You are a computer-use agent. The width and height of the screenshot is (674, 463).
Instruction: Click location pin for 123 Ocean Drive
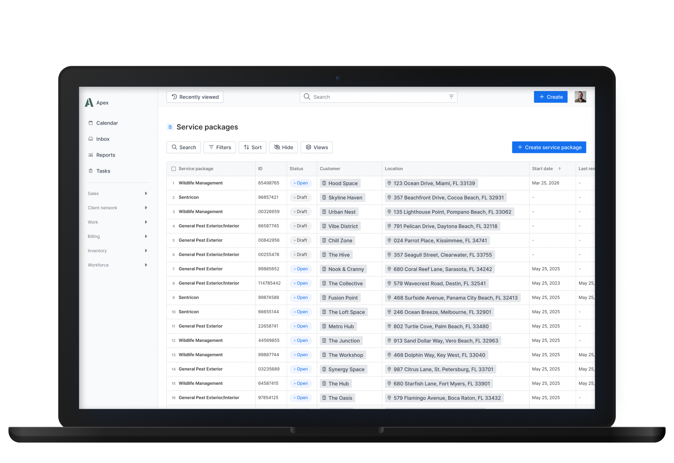(389, 183)
